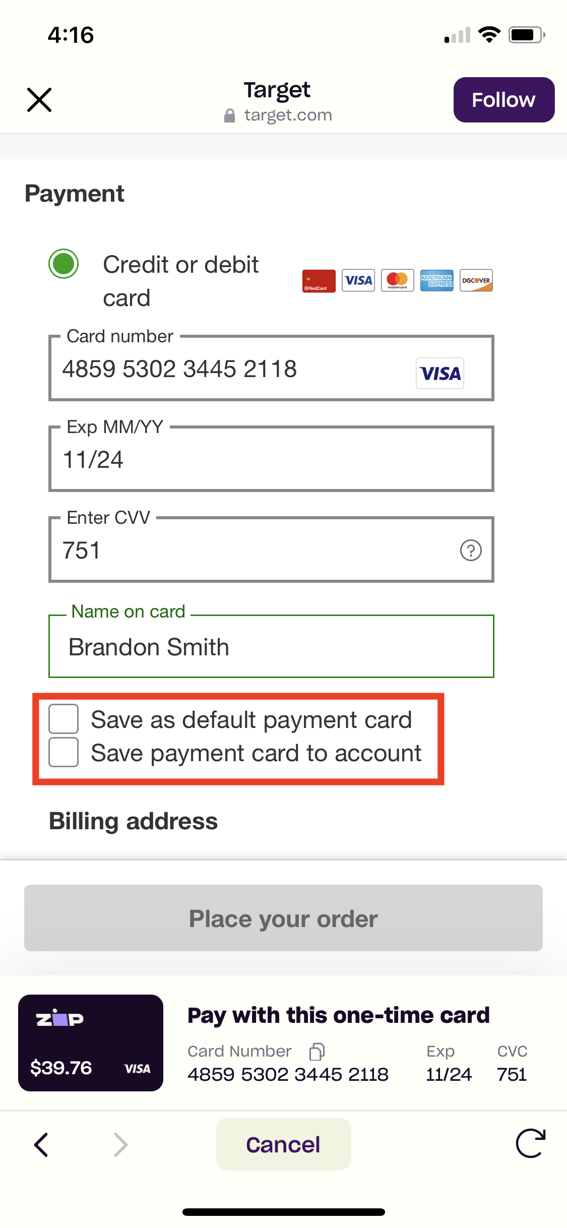Tap the Place your order button

coord(283,918)
